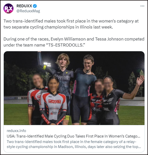Click the blue verified checkmark badge
This screenshot has width=148, height=155.
point(35,6)
